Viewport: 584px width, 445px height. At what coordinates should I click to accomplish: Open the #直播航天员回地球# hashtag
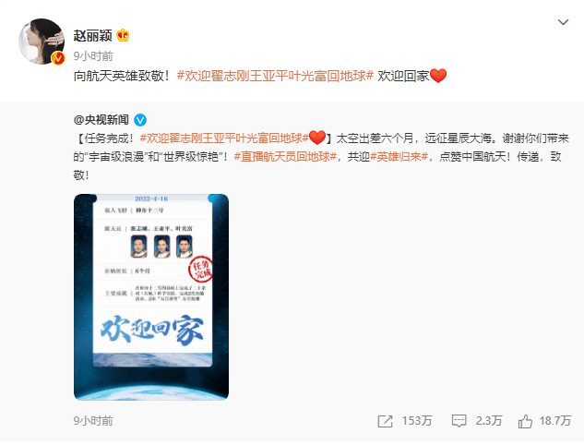point(285,157)
